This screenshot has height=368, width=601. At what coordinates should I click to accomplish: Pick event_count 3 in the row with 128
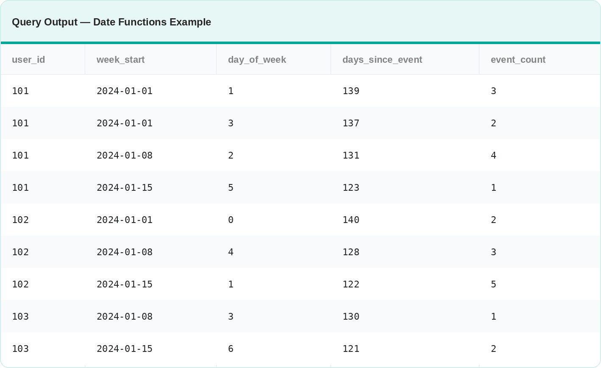493,252
